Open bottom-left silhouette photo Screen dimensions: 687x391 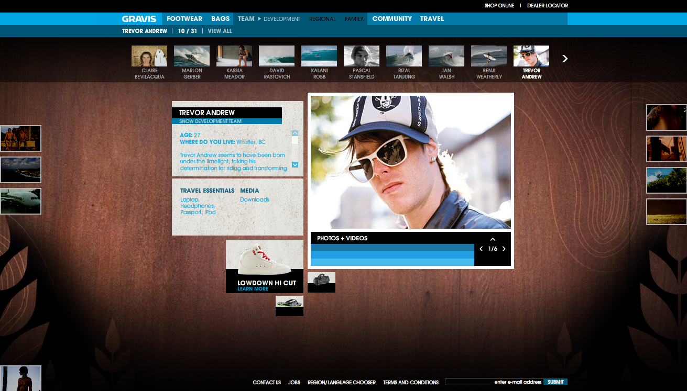20,378
